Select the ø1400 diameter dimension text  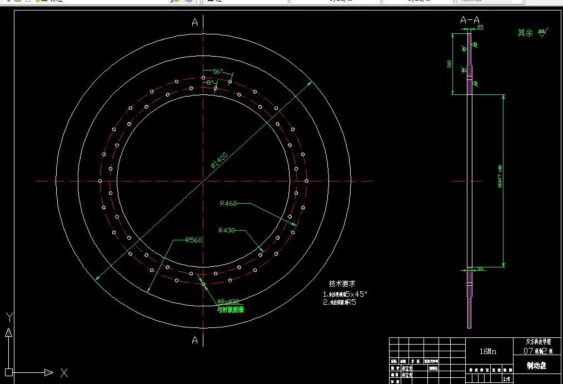pos(220,160)
